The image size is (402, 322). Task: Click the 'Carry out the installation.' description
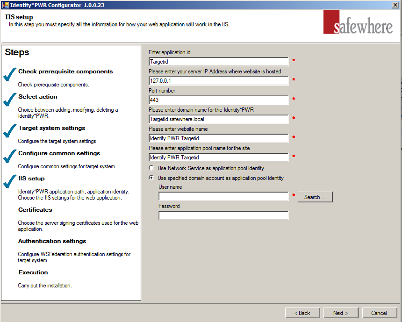[x=45, y=286]
